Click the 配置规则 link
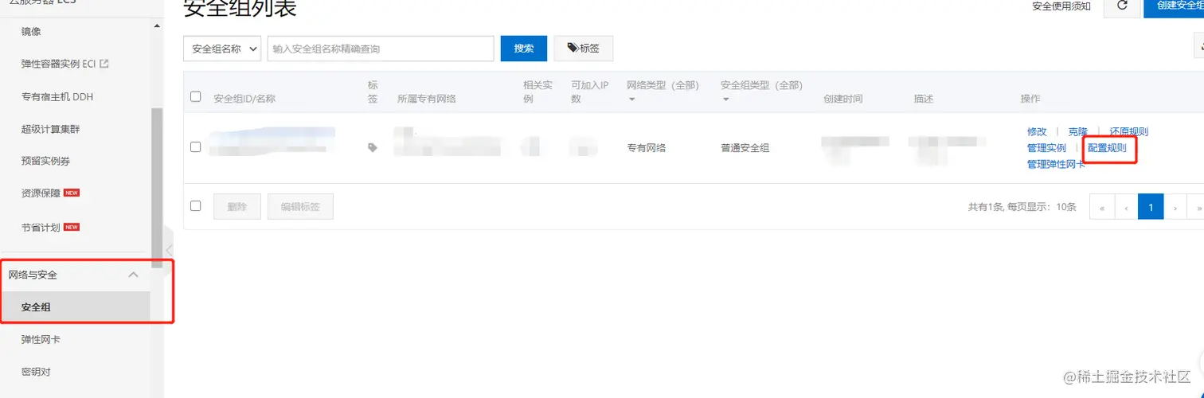The width and height of the screenshot is (1204, 398). pos(1107,148)
